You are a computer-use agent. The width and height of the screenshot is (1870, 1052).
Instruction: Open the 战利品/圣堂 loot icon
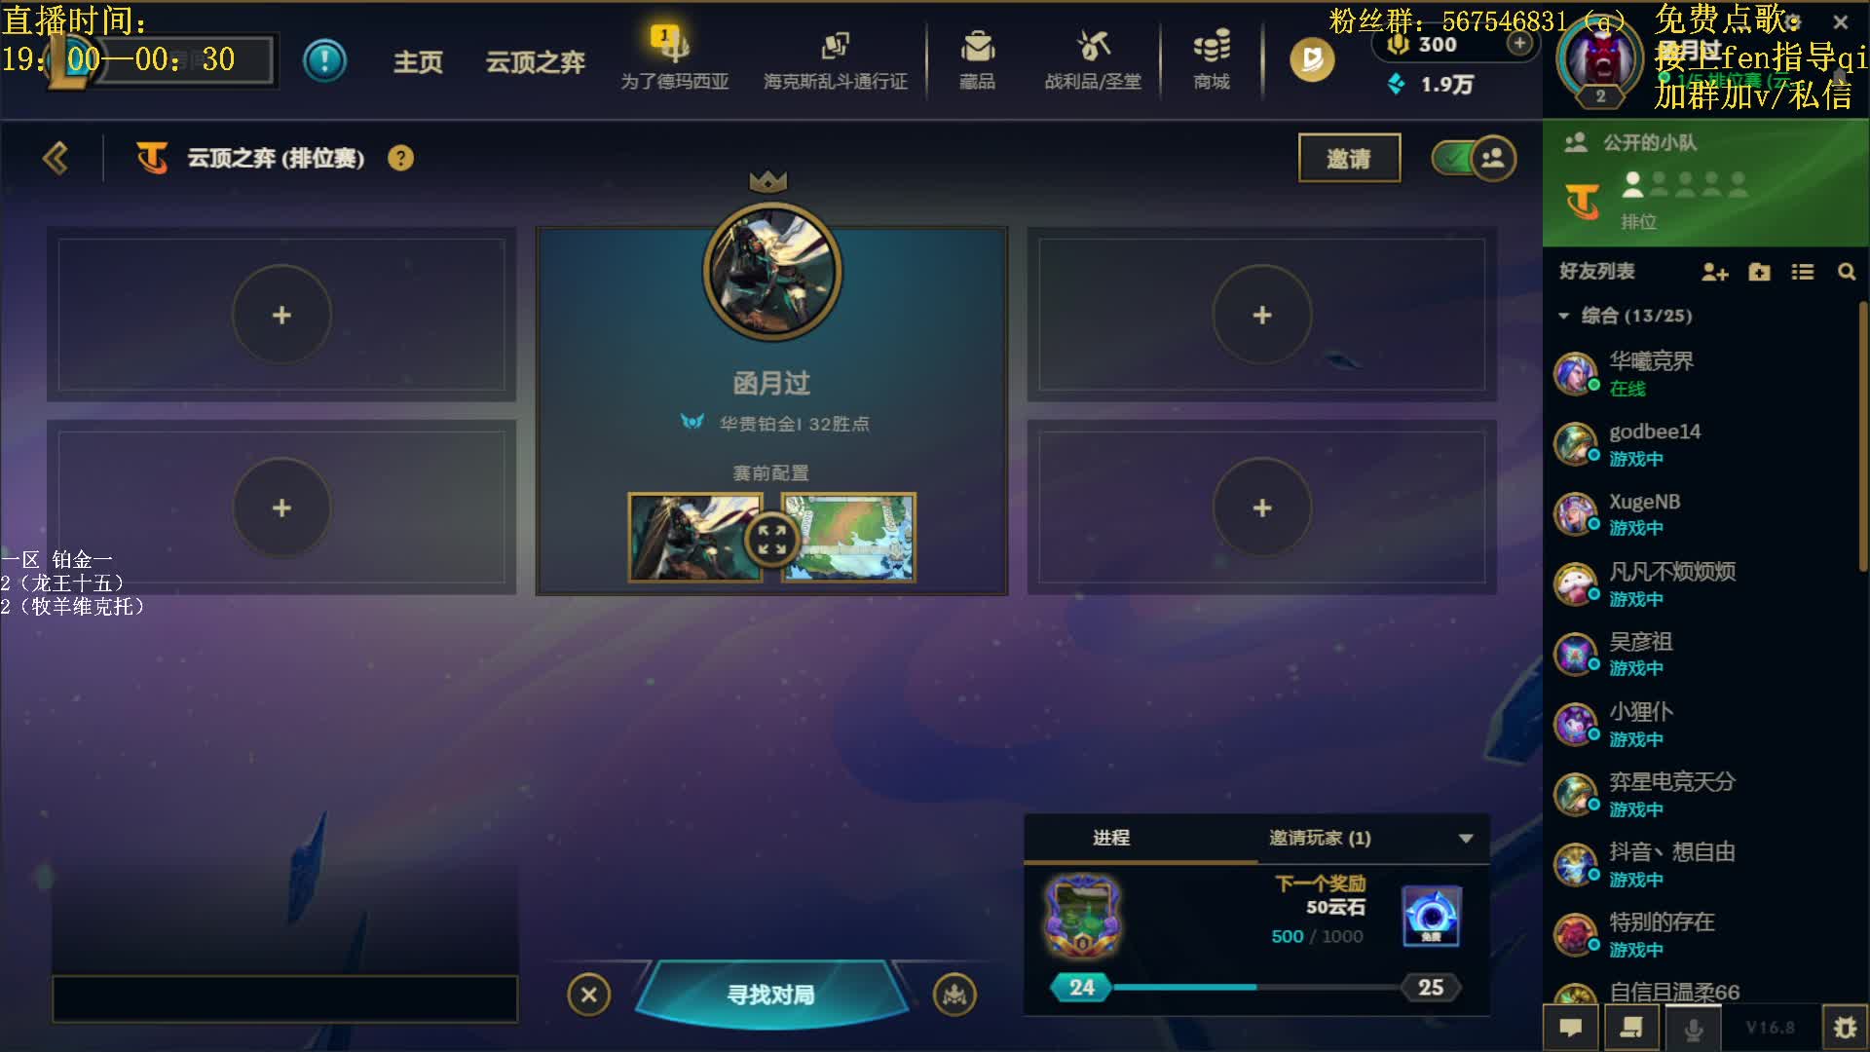[x=1093, y=58]
